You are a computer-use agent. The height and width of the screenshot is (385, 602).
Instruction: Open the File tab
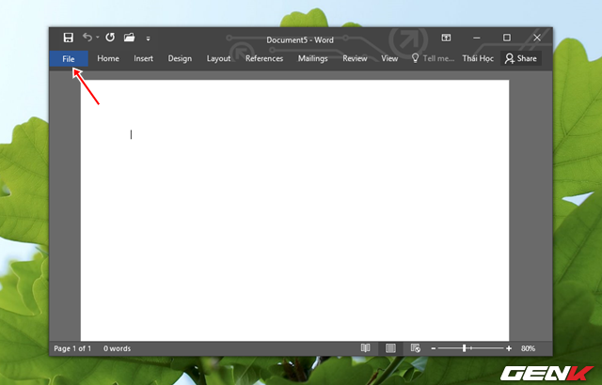tap(69, 58)
